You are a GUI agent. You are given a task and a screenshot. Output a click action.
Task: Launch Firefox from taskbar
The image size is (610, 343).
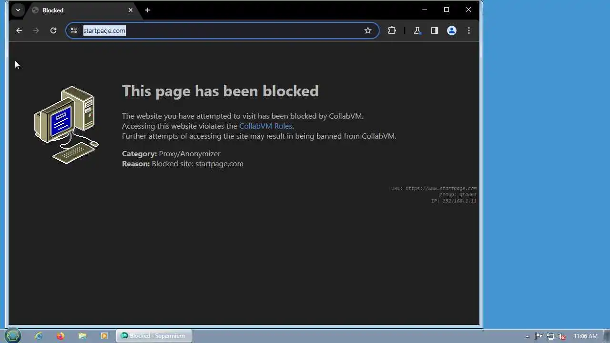pyautogui.click(x=61, y=336)
